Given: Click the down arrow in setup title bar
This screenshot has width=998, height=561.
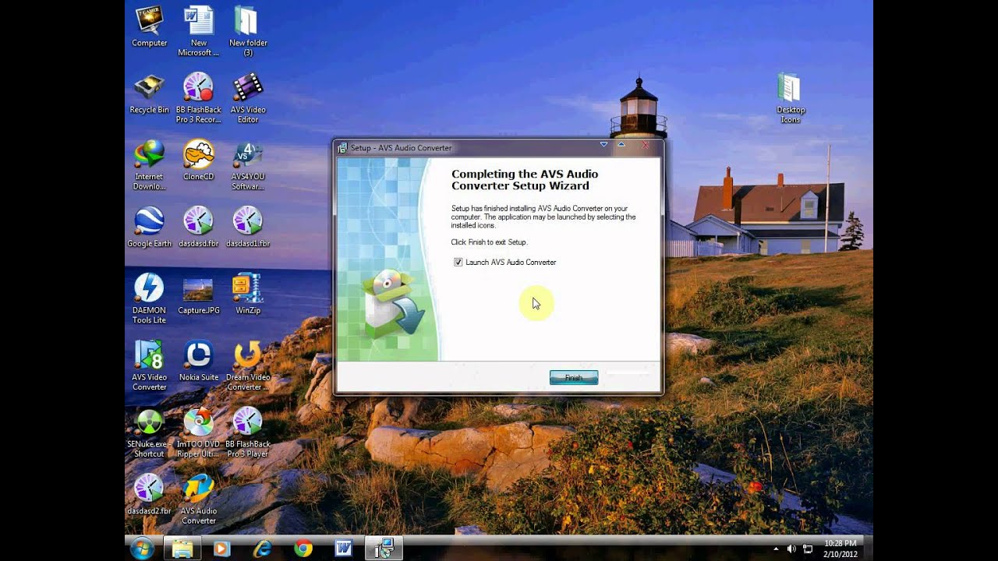Looking at the screenshot, I should pyautogui.click(x=603, y=144).
